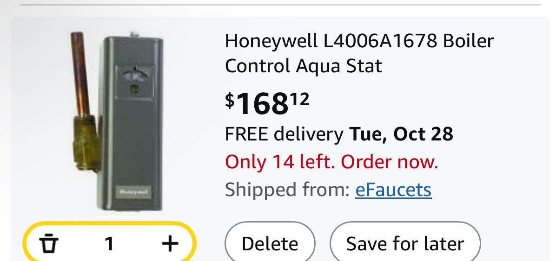Click the Honeywell logo on product photo
Viewport: 556px width, 261px height.
point(133,191)
